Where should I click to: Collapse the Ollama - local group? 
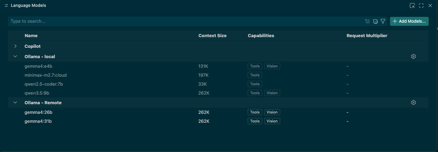pos(15,56)
